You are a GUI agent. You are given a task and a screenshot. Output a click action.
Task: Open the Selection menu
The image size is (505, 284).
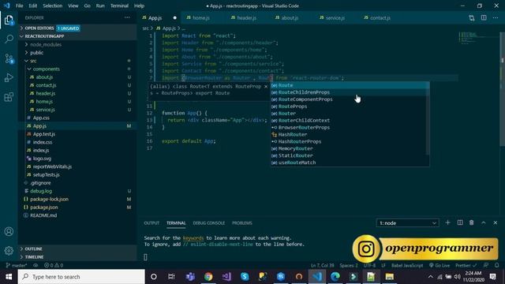point(53,6)
